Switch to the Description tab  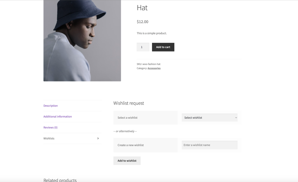tap(50, 106)
